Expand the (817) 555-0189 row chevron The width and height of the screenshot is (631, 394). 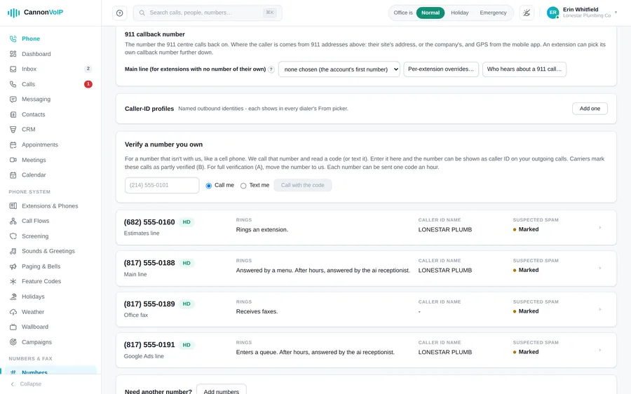pos(599,309)
